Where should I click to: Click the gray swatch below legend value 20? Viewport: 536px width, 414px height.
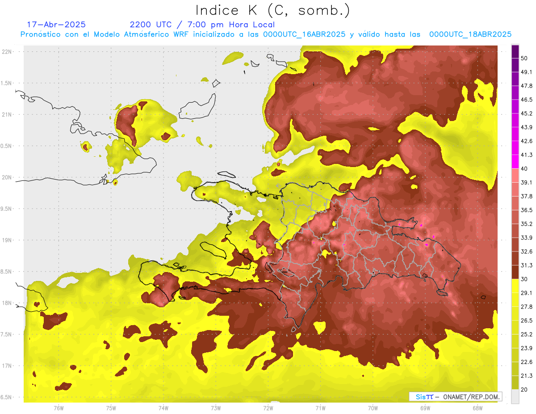pyautogui.click(x=515, y=397)
